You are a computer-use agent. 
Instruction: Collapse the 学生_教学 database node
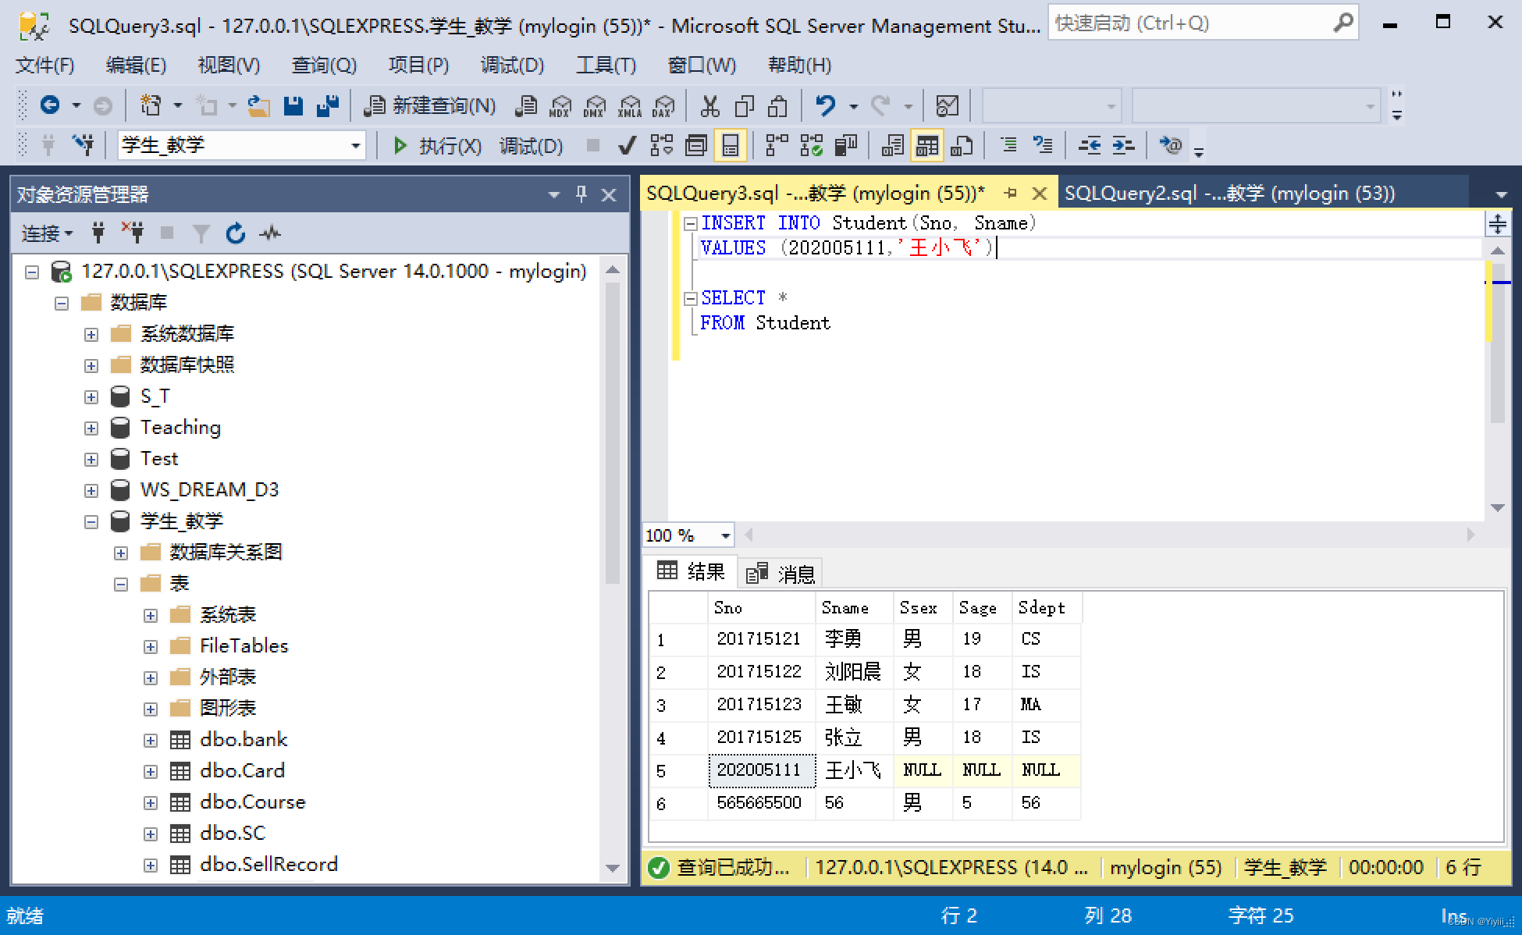tap(91, 521)
